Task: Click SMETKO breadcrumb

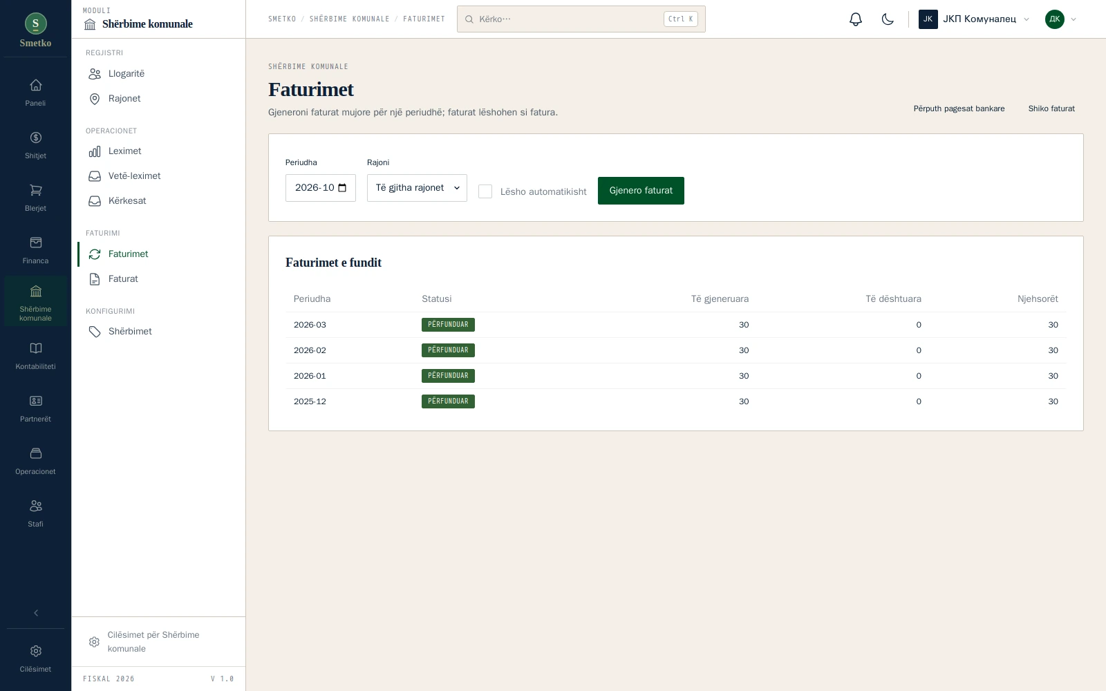Action: pos(282,19)
